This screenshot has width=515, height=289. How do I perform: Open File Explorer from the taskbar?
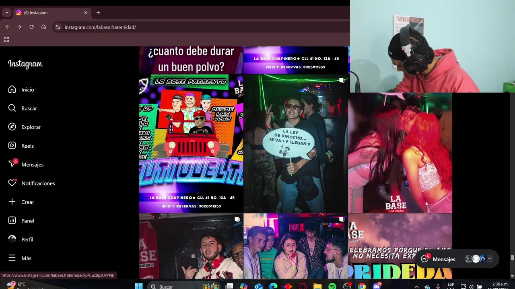tap(317, 286)
